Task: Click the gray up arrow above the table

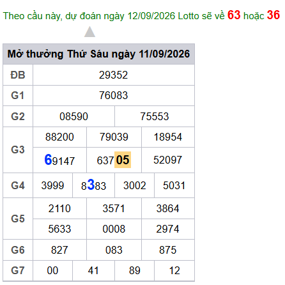Action: click(89, 32)
